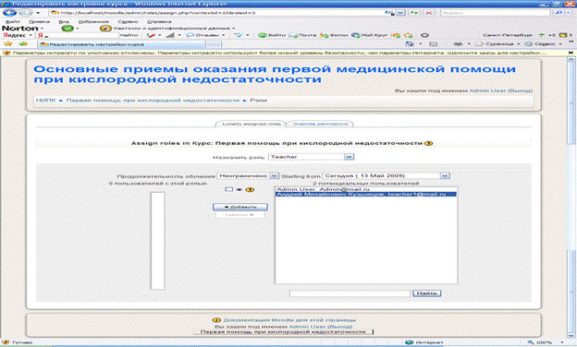Image resolution: width=577 pixels, height=347 pixels.
Task: Expand the Неограничено duration dropdown
Action: [248, 176]
